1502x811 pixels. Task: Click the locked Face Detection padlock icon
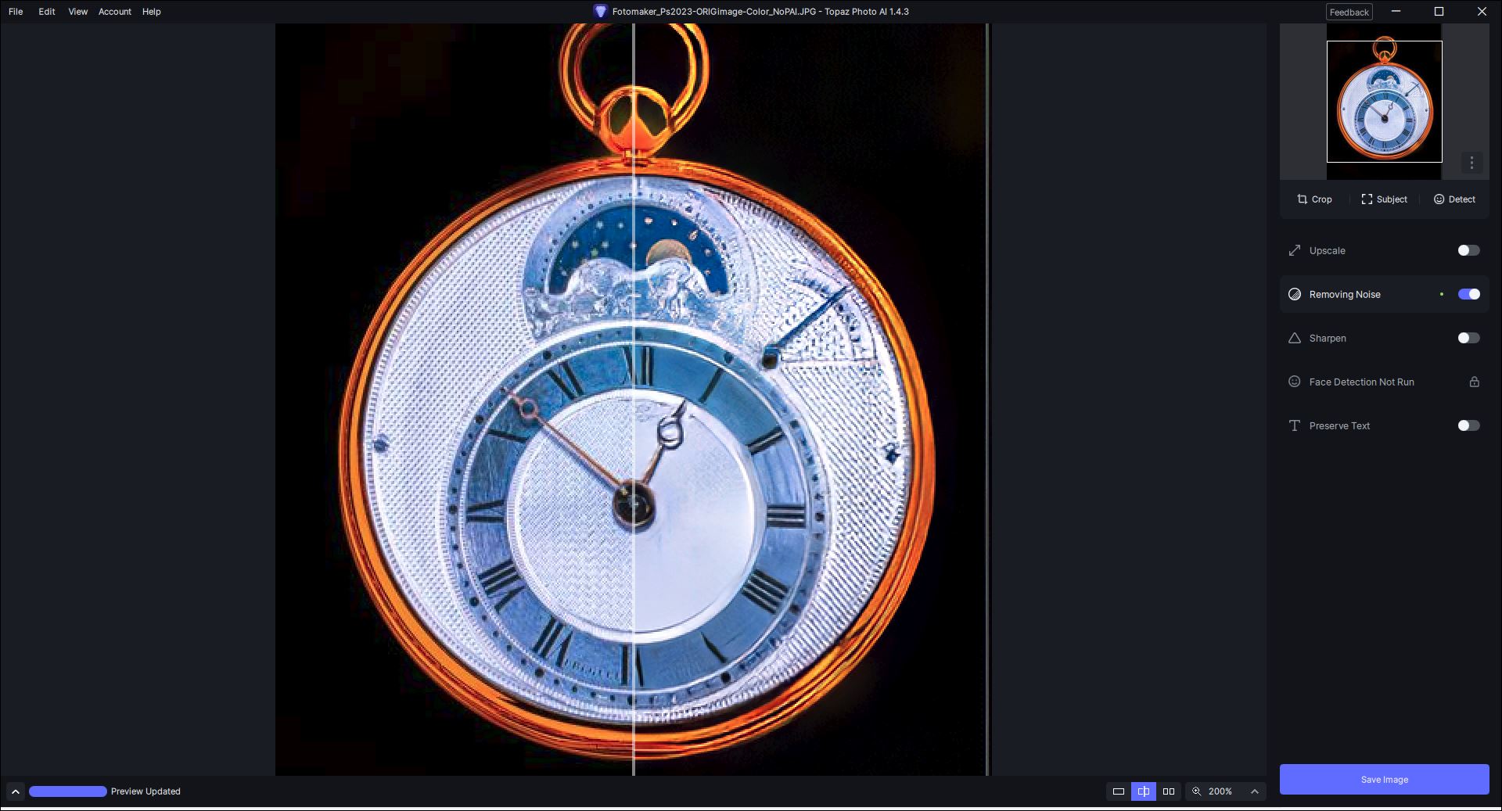pyautogui.click(x=1474, y=382)
